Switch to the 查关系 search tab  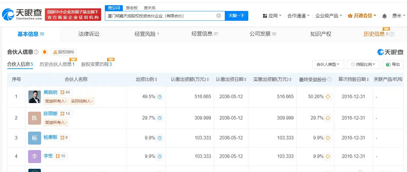click(x=149, y=8)
